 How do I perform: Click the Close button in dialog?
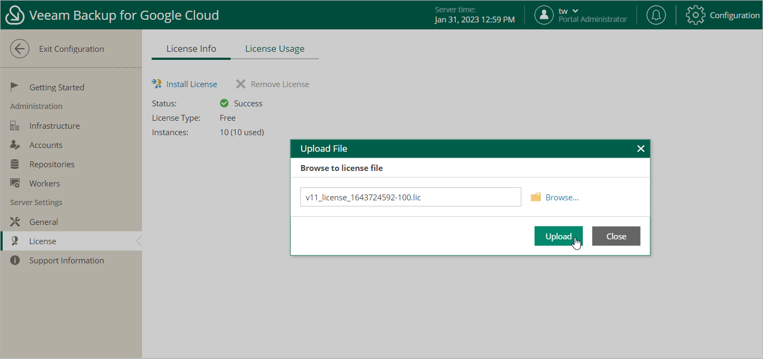tap(616, 236)
